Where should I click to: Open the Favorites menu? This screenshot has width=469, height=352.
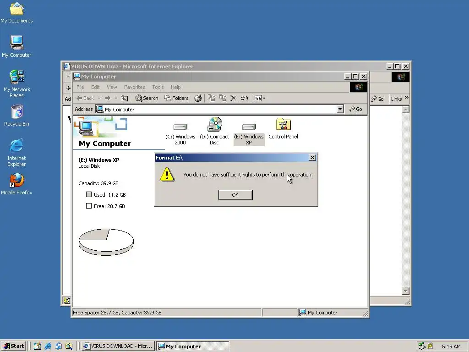[x=134, y=87]
